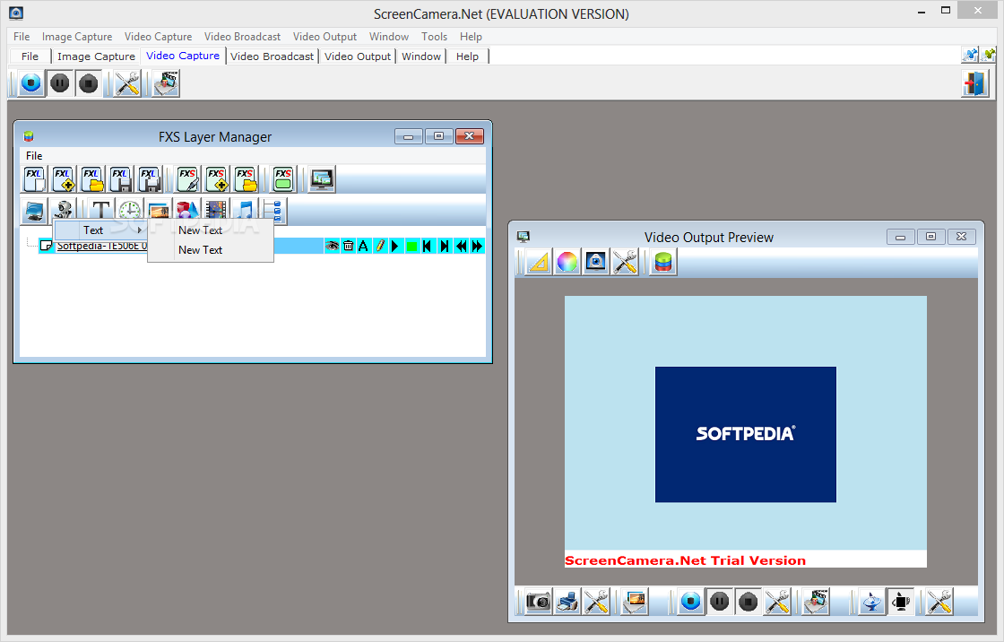Open settings via the main toolbar wrench-screwdriver icon
The height and width of the screenshot is (642, 1004).
[x=126, y=83]
